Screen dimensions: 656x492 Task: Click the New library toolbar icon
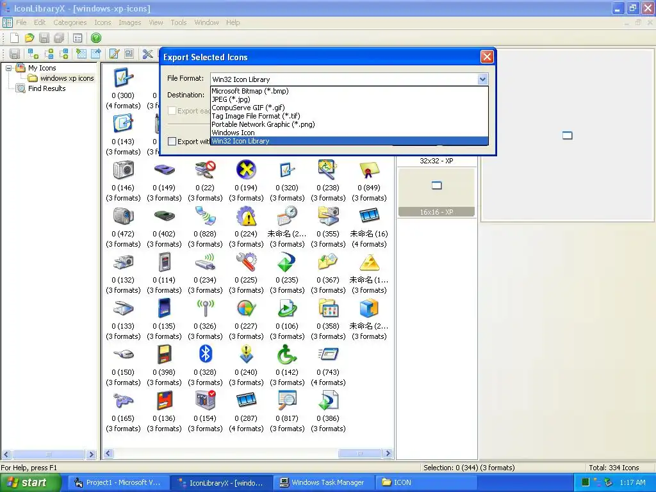pyautogui.click(x=14, y=38)
